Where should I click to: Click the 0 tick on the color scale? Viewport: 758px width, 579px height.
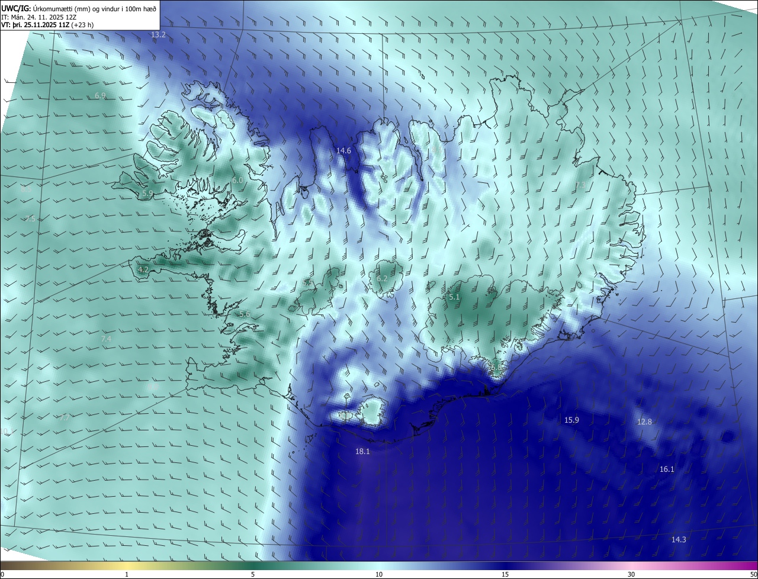click(x=2, y=574)
